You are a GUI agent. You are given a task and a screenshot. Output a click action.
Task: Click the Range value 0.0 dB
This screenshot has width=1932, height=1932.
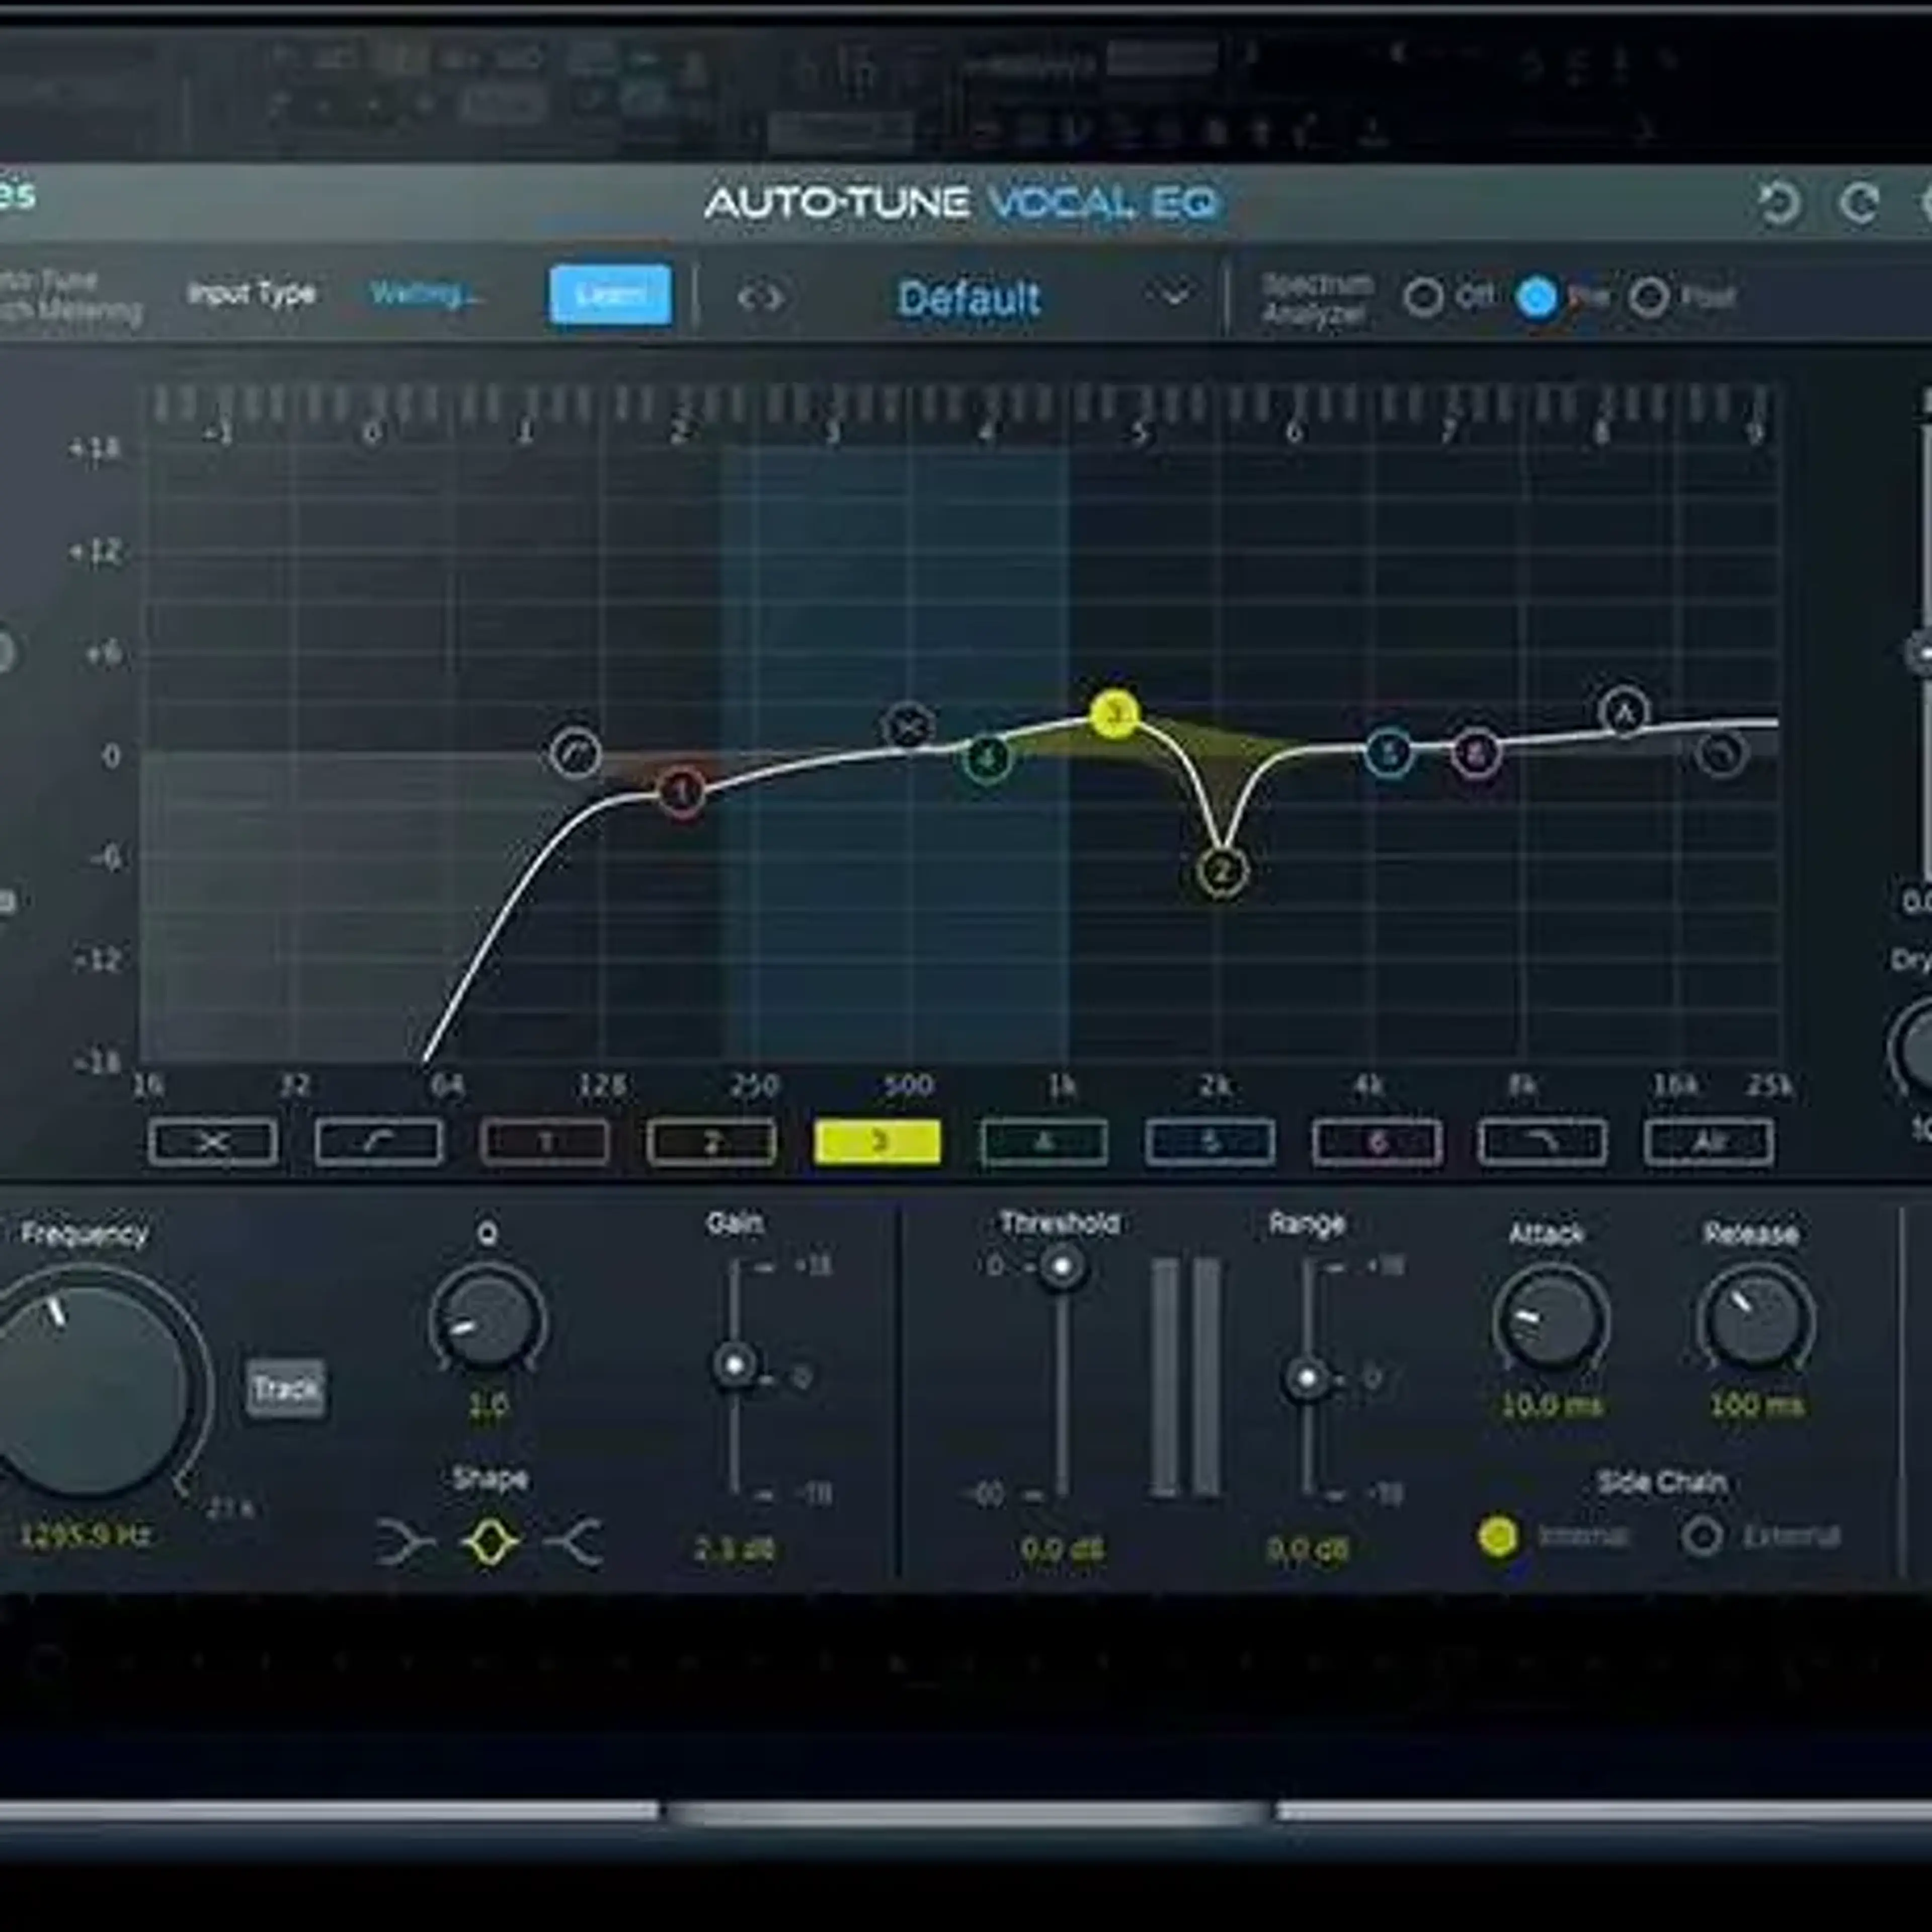coord(1308,1550)
